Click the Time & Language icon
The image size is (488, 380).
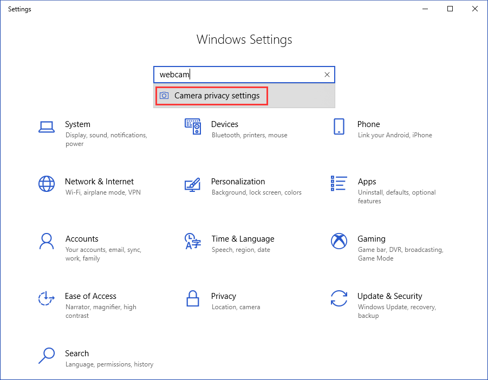[193, 241]
